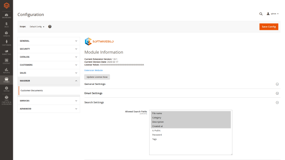Image resolution: width=285 pixels, height=160 pixels.
Task: Select Category in Allowed Search Fields
Action: tap(191, 118)
